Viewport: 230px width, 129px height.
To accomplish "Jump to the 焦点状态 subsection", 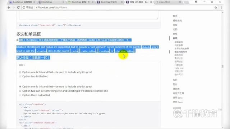I will tap(179, 58).
